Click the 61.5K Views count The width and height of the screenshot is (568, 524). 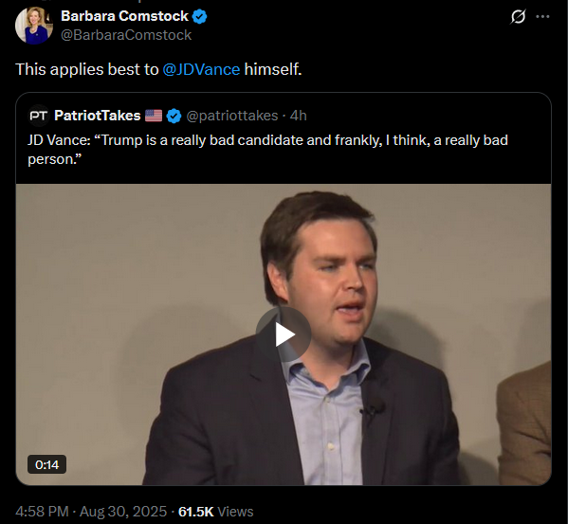(x=216, y=512)
